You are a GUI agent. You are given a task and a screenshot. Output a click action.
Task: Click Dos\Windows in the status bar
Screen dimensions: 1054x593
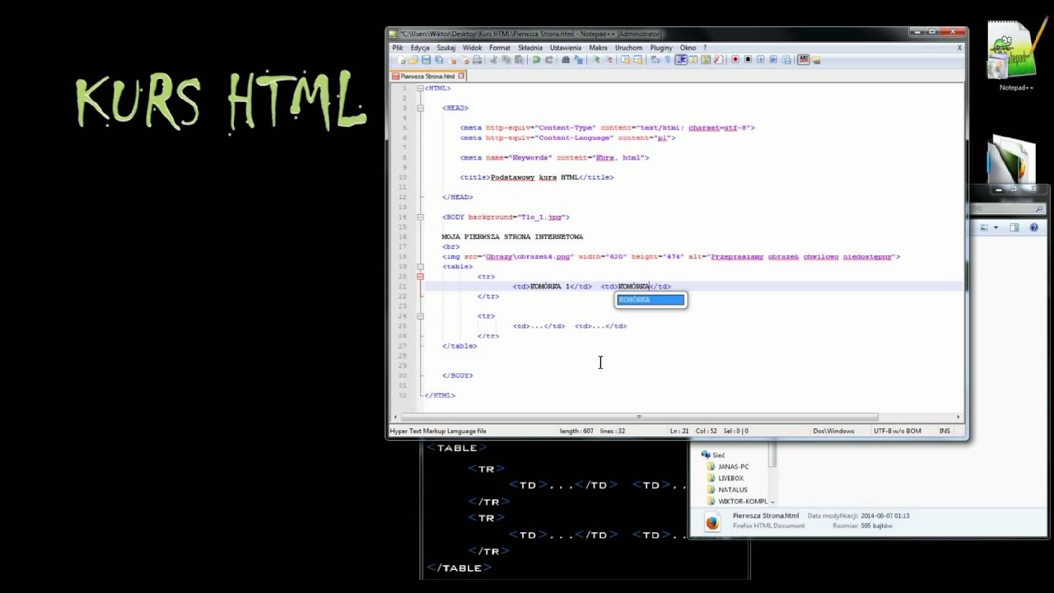coord(833,431)
